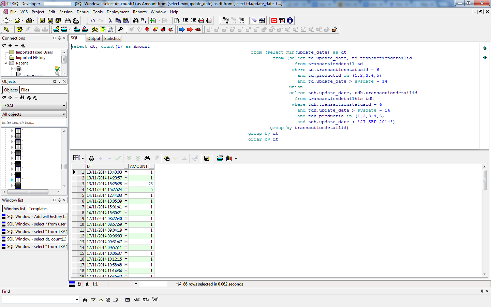Click the object search text field
Viewport: 491px width, 307px height.
pyautogui.click(x=33, y=122)
